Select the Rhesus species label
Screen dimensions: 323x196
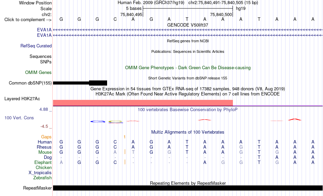click(44, 147)
